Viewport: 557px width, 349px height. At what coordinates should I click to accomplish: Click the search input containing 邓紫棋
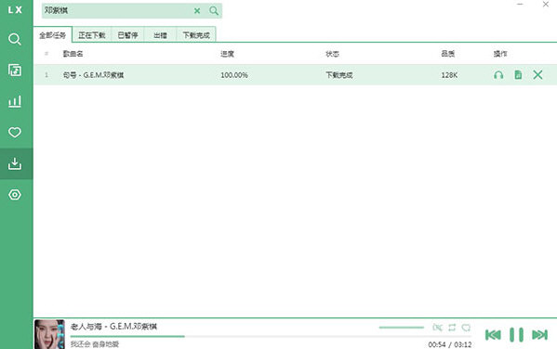pyautogui.click(x=117, y=10)
